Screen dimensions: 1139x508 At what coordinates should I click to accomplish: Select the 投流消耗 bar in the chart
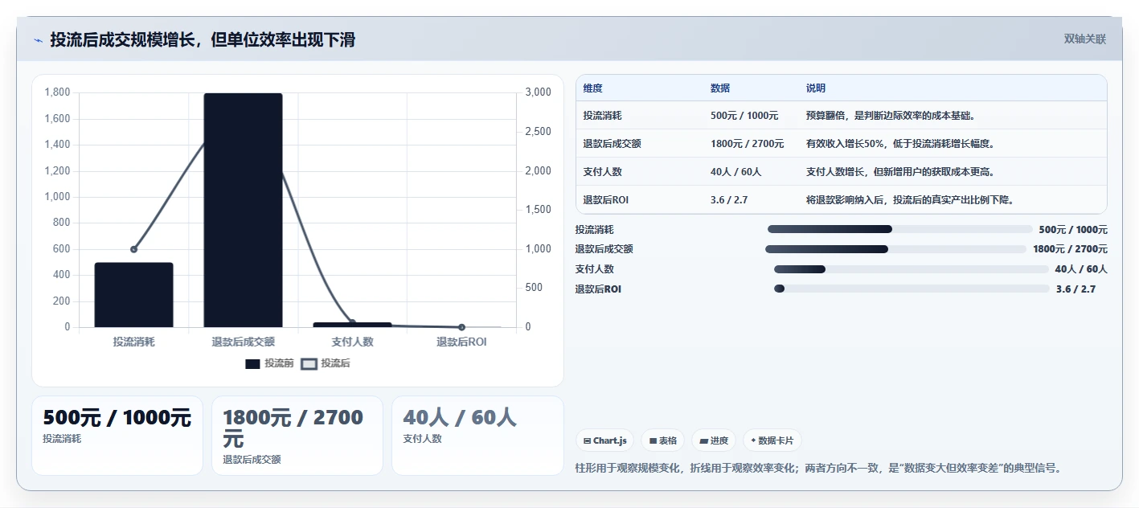coord(134,295)
